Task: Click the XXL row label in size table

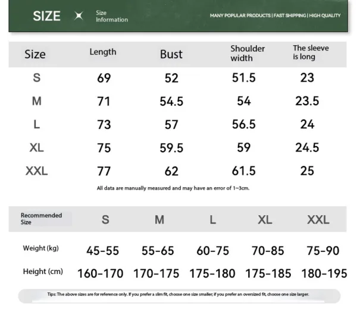Action: (36, 171)
